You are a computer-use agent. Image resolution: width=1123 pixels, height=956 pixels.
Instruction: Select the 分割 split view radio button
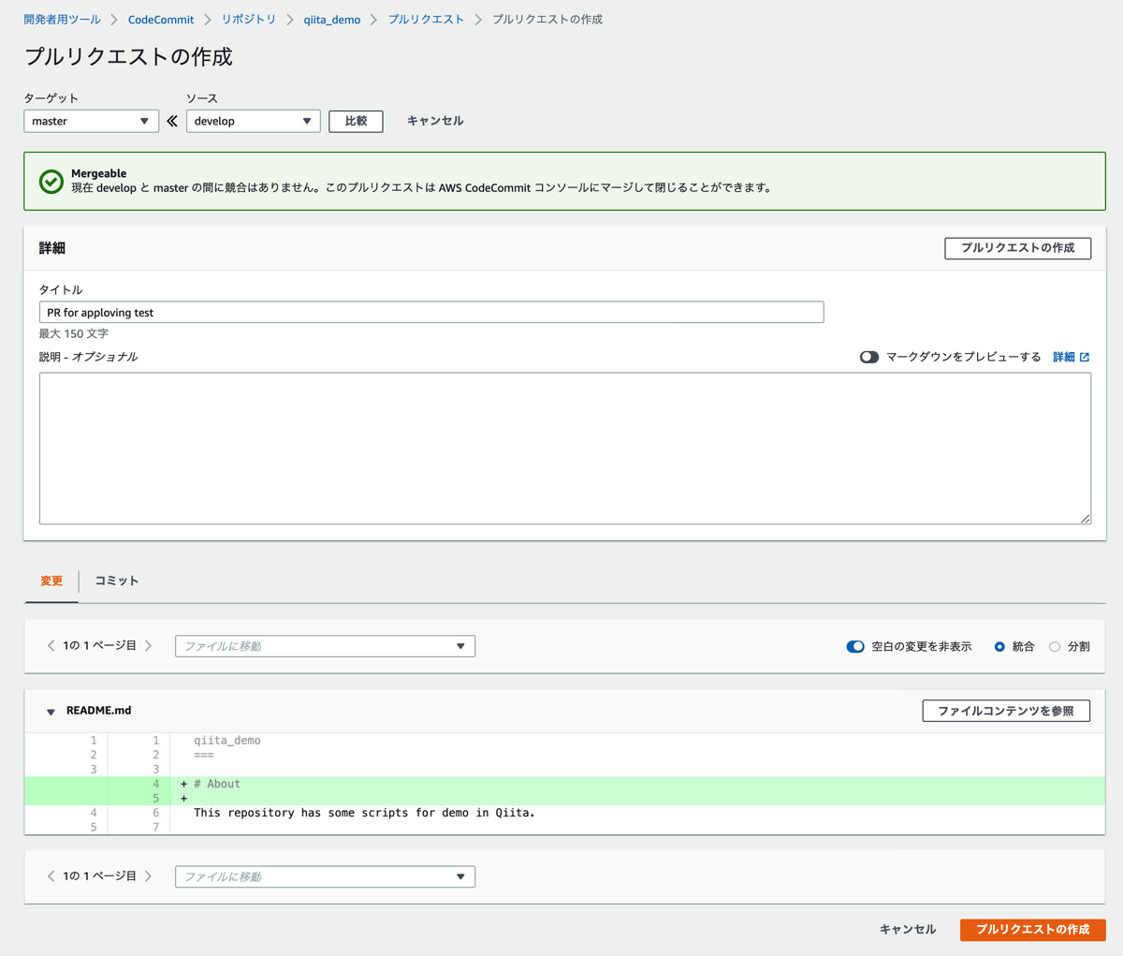[1054, 646]
